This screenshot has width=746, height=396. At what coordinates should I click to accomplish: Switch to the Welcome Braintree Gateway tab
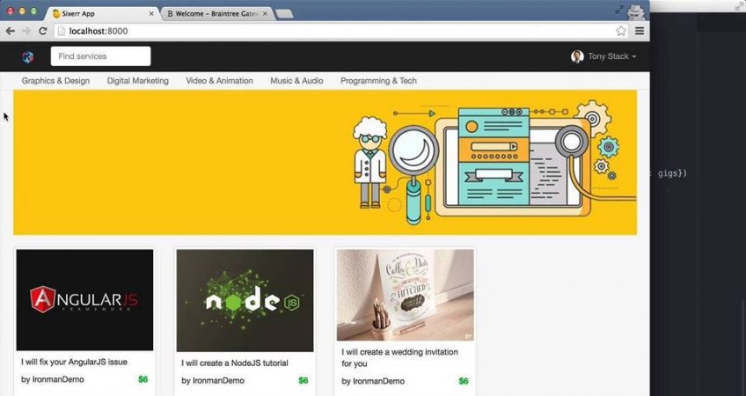pyautogui.click(x=213, y=14)
